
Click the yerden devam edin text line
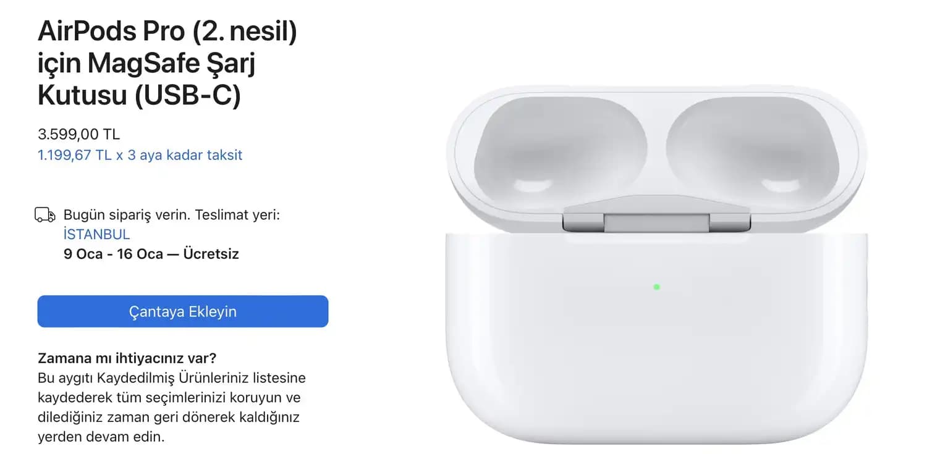[x=101, y=437]
